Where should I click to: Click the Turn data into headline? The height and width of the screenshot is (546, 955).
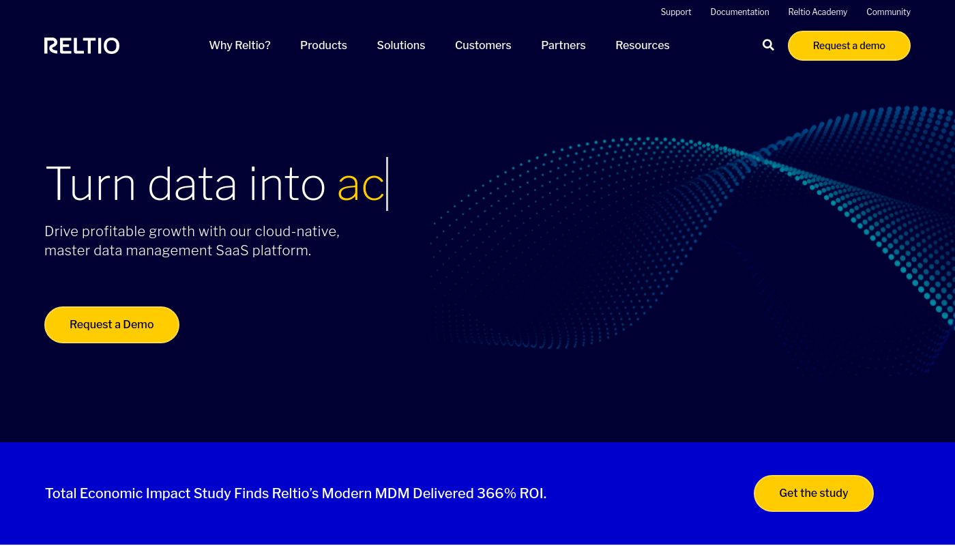tap(216, 184)
